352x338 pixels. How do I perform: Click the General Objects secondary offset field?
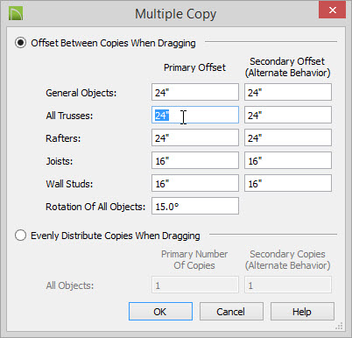[288, 92]
